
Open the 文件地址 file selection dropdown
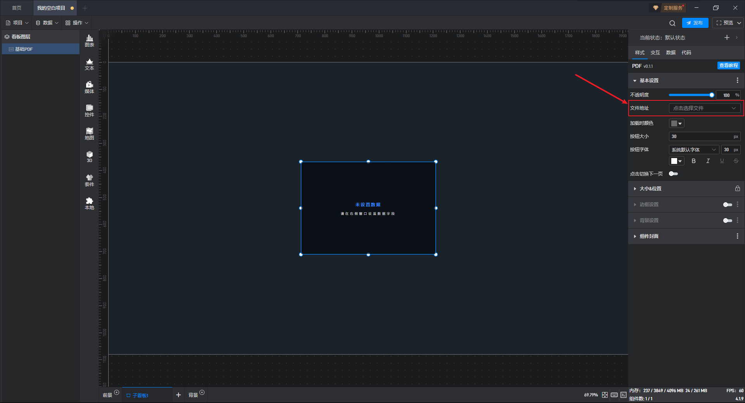pyautogui.click(x=704, y=108)
